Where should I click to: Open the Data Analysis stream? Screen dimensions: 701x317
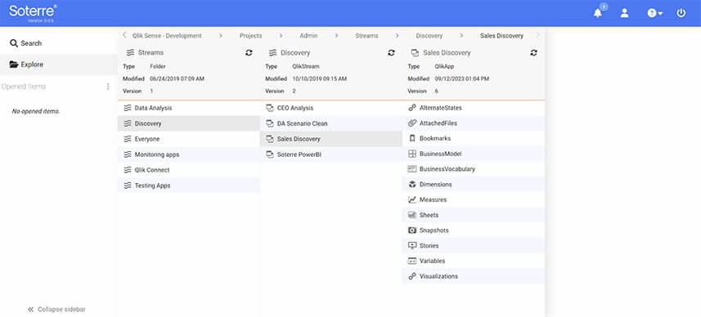(189, 108)
